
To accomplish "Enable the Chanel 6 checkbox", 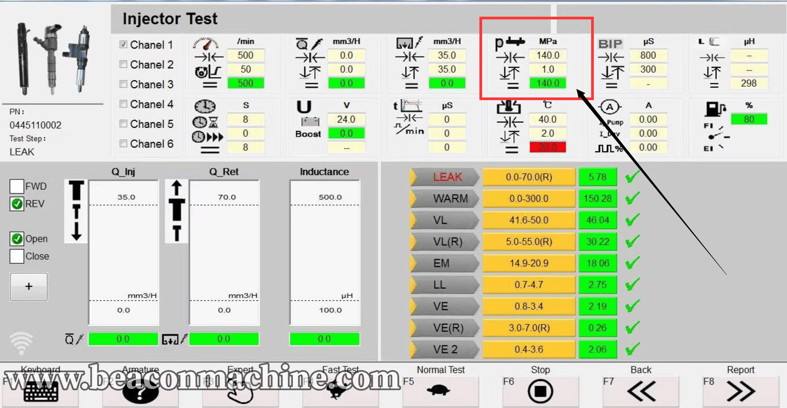I will click(123, 143).
